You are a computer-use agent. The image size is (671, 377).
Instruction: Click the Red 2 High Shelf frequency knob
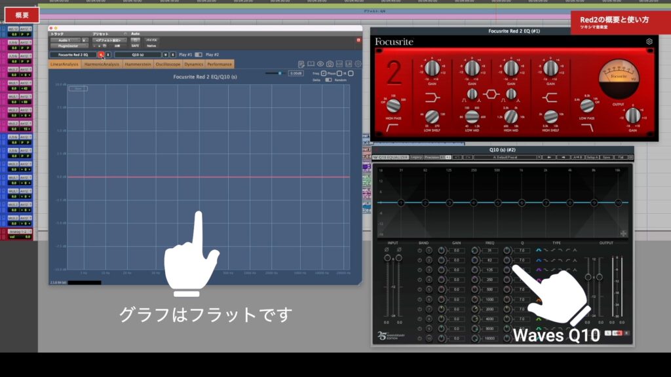pyautogui.click(x=550, y=117)
